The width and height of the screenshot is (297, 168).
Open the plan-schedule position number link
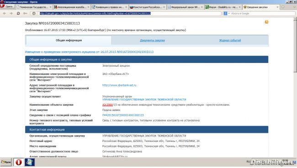[x=123, y=115]
